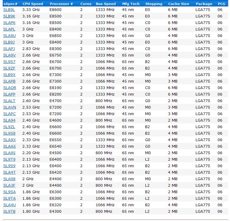
Task: Open the SLA4U sSpec link
Action: [9, 205]
